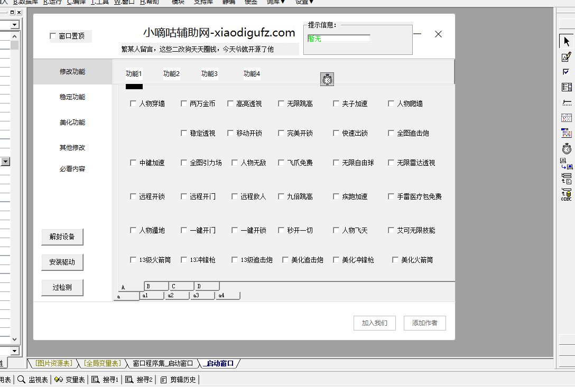Open the 词库 dropdown menu
This screenshot has height=387, width=575.
coord(276,2)
